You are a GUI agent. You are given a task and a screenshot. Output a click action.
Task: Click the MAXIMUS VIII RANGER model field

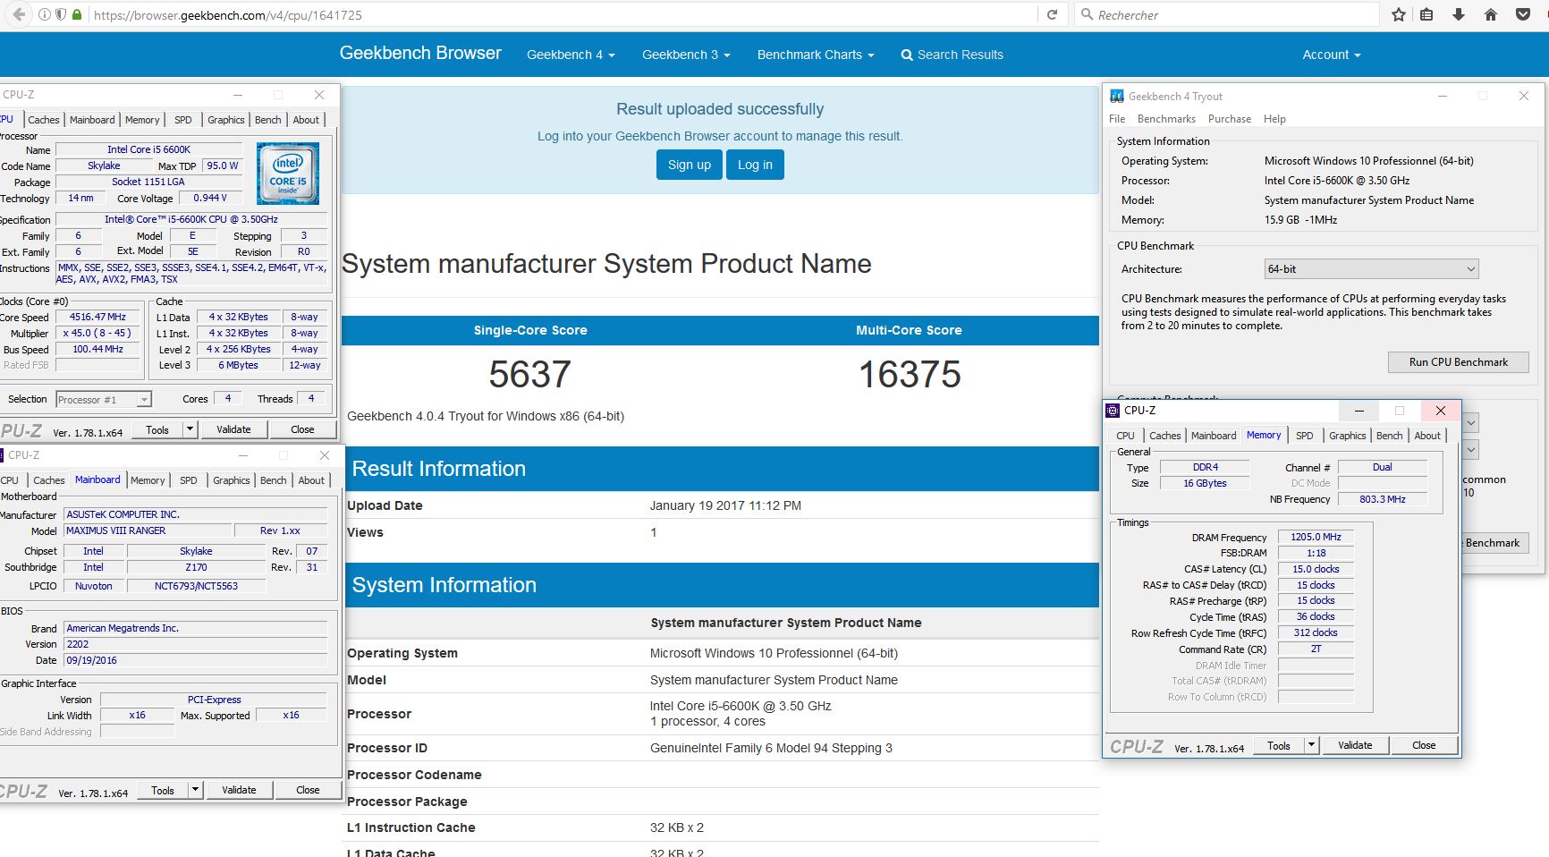pos(148,530)
